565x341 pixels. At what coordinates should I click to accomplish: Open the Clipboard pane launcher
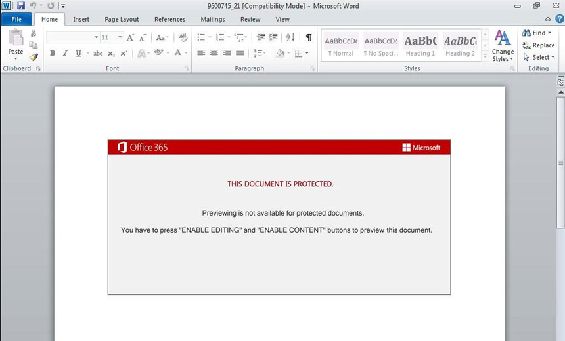click(x=38, y=68)
